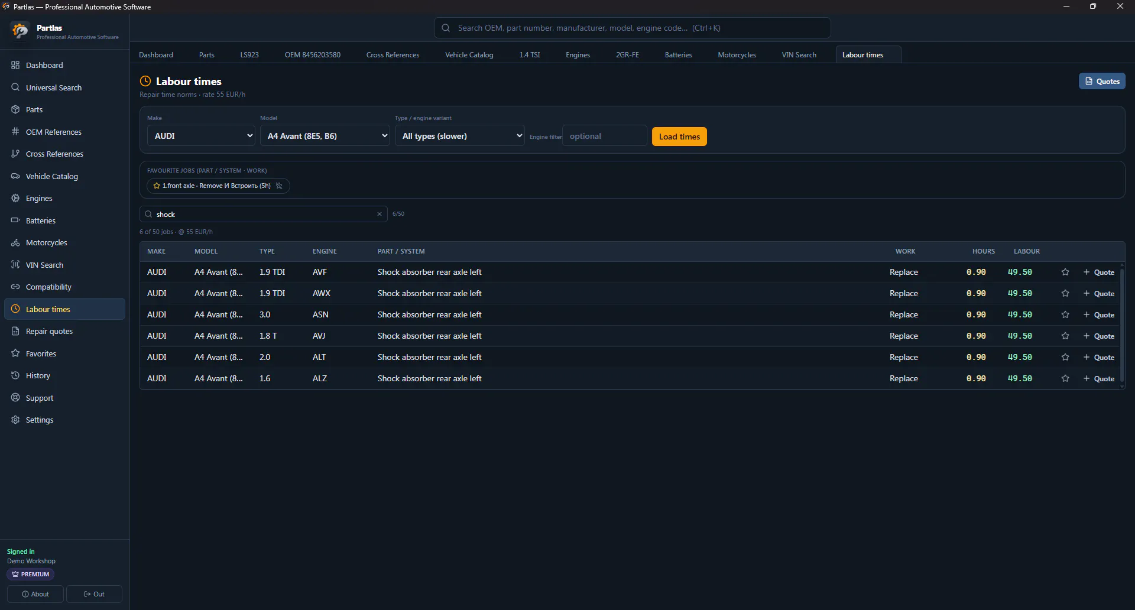Click the Engine filter optional field
The height and width of the screenshot is (610, 1135).
click(x=604, y=136)
